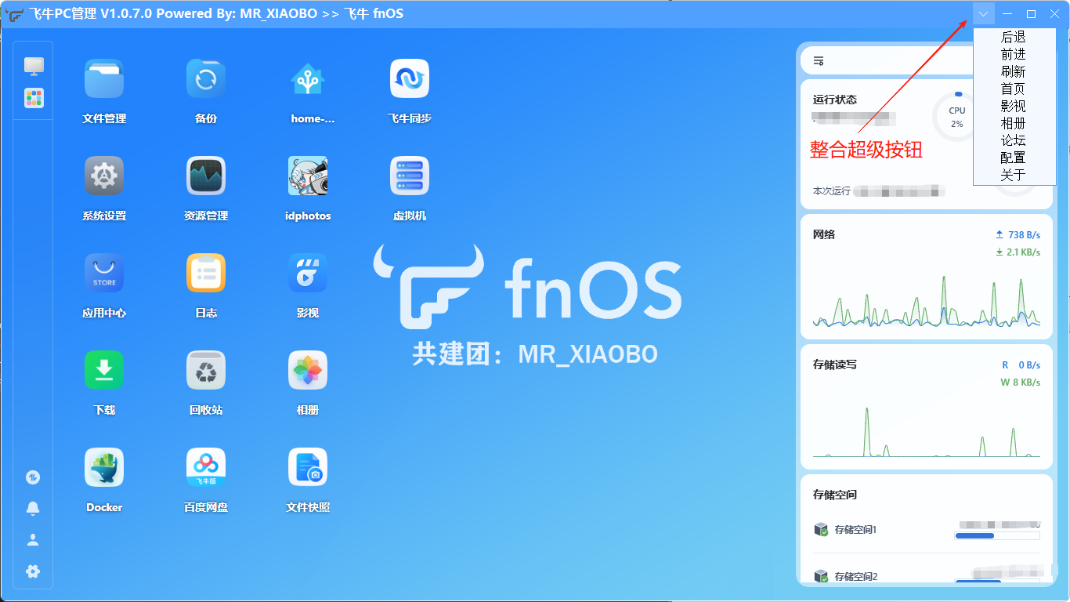Open the 日志 log app
This screenshot has width=1070, height=602.
pyautogui.click(x=206, y=273)
